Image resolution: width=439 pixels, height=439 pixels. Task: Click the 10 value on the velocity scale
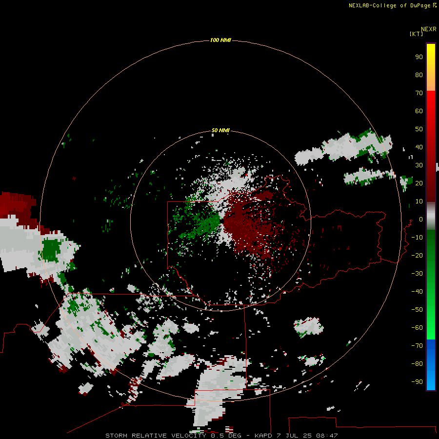[419, 201]
